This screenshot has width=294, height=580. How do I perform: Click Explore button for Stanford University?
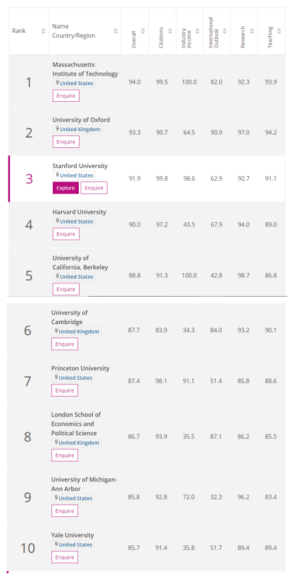point(65,188)
